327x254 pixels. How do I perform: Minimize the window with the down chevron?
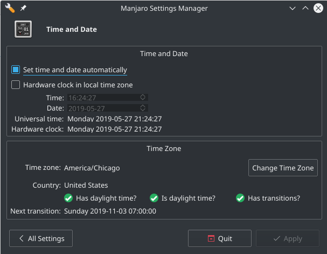click(293, 8)
